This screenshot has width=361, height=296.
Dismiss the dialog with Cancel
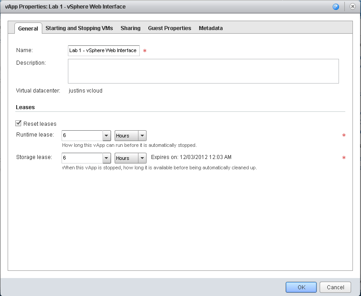point(335,287)
